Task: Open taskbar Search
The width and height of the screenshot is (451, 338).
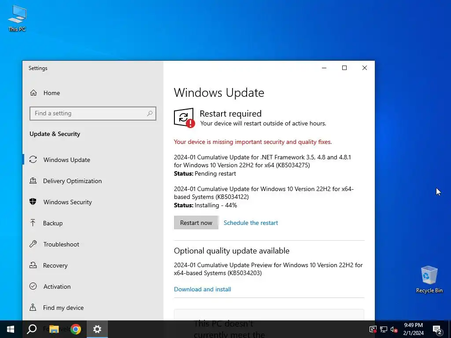Action: pyautogui.click(x=32, y=329)
